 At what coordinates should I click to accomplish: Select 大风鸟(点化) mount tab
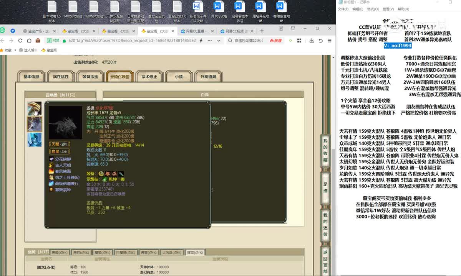click(x=172, y=252)
